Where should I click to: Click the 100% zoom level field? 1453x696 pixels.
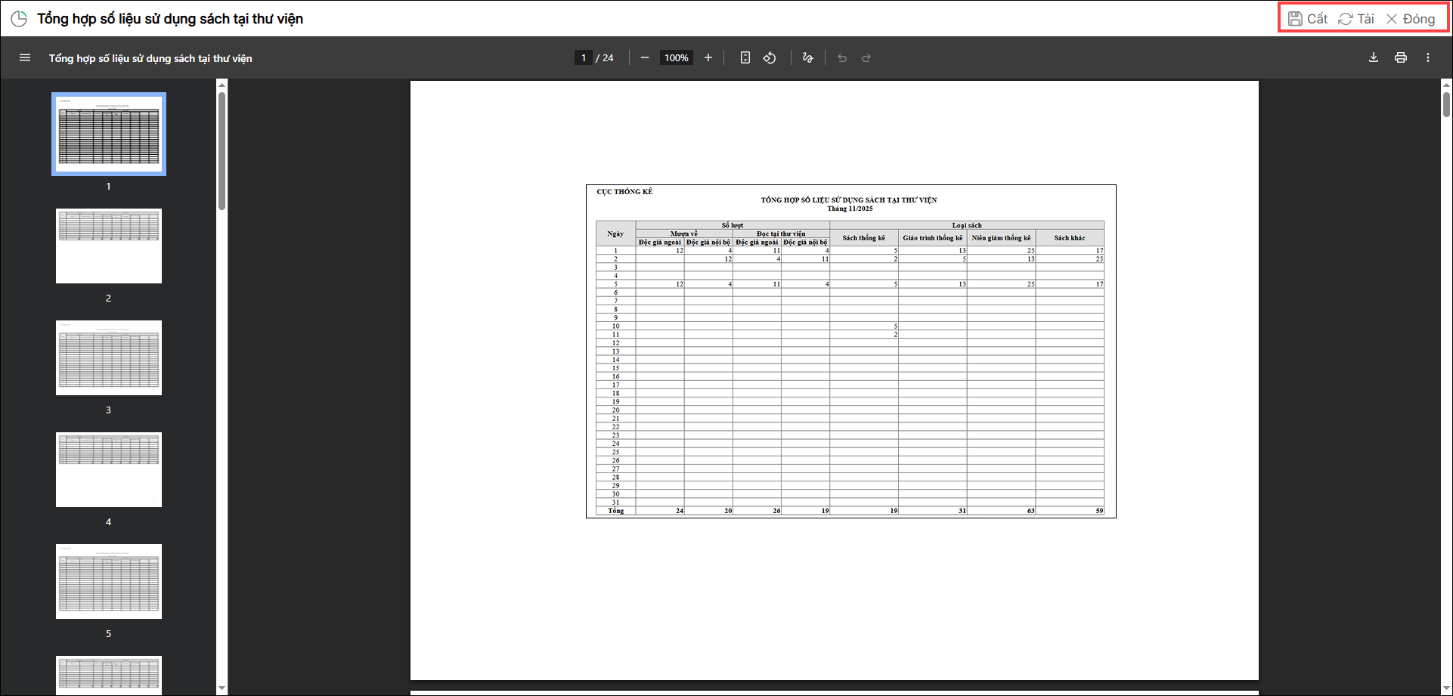point(677,58)
